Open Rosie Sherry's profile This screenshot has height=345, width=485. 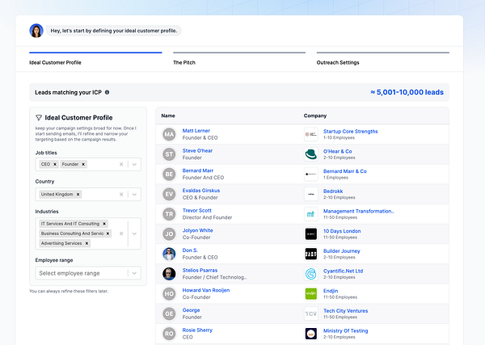(197, 330)
